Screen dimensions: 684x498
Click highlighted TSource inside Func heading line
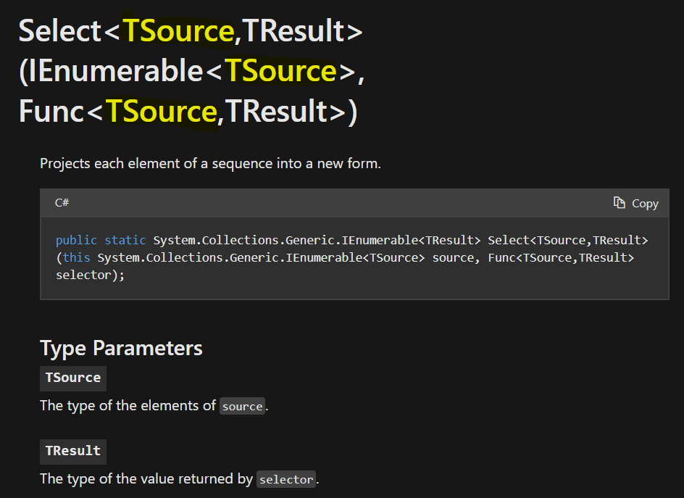click(162, 111)
